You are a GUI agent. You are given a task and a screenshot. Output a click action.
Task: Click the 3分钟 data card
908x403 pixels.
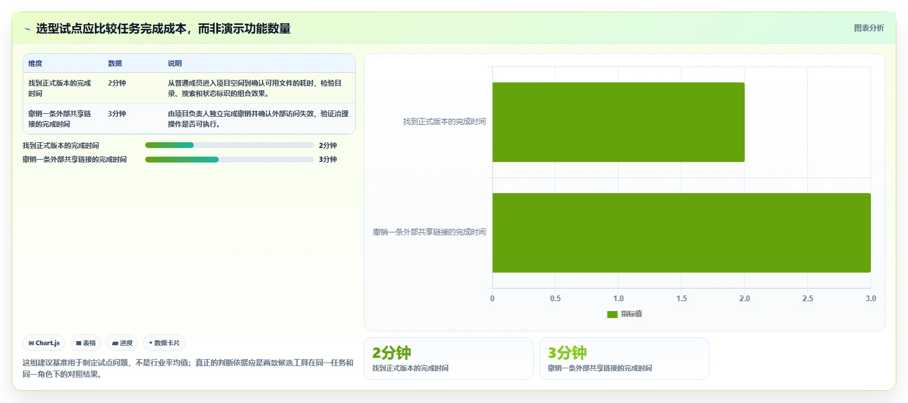(x=625, y=358)
